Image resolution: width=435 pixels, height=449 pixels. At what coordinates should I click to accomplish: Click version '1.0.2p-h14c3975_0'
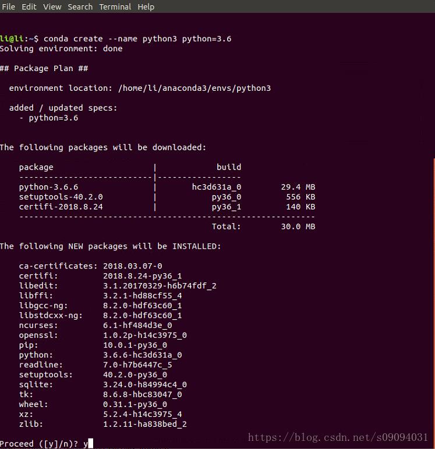point(145,335)
